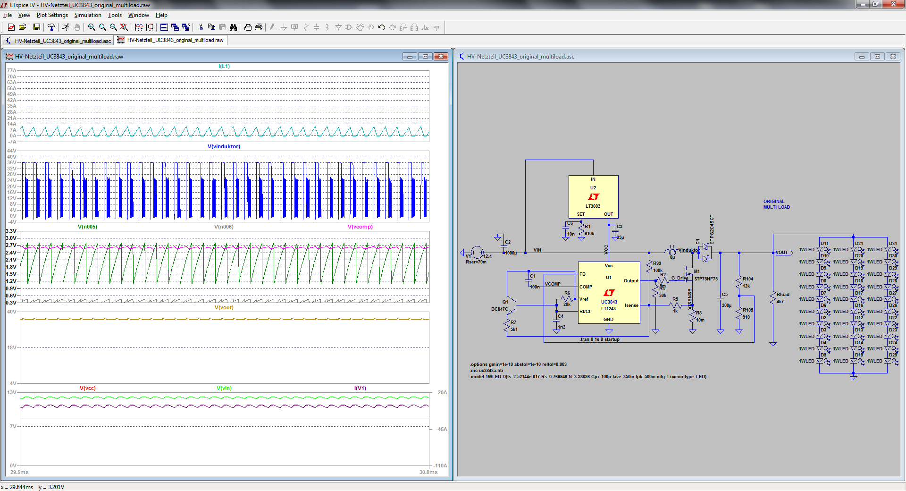Zoom full extents with crossed magnifier icon
This screenshot has height=491, width=906.
124,27
